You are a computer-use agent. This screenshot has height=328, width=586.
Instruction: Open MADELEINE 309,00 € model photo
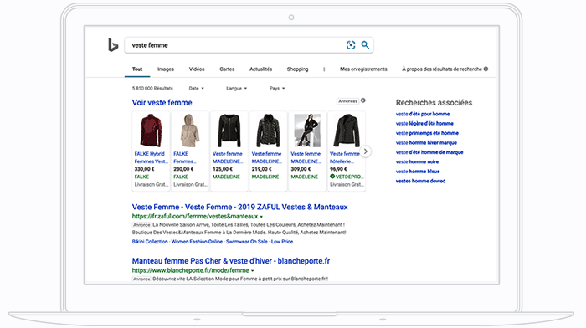coord(307,131)
